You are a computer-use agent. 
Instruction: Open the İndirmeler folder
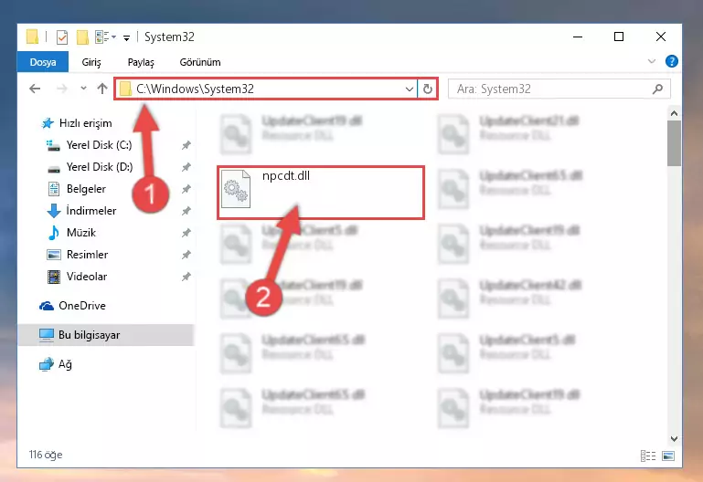(x=91, y=211)
